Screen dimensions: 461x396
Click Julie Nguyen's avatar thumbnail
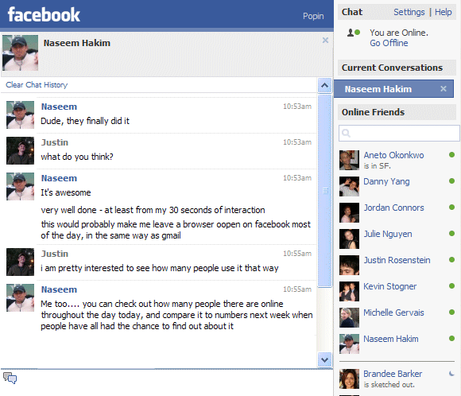click(349, 239)
